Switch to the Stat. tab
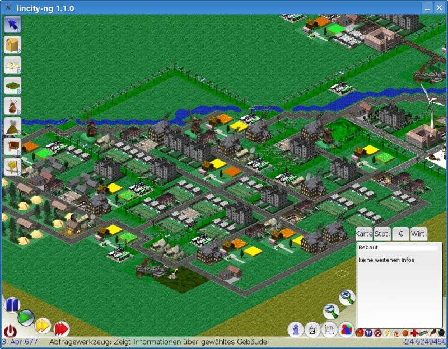Viewport: 448px width, 349px height. (x=382, y=234)
